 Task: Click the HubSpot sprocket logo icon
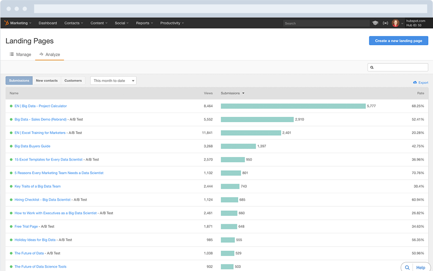tap(6, 23)
